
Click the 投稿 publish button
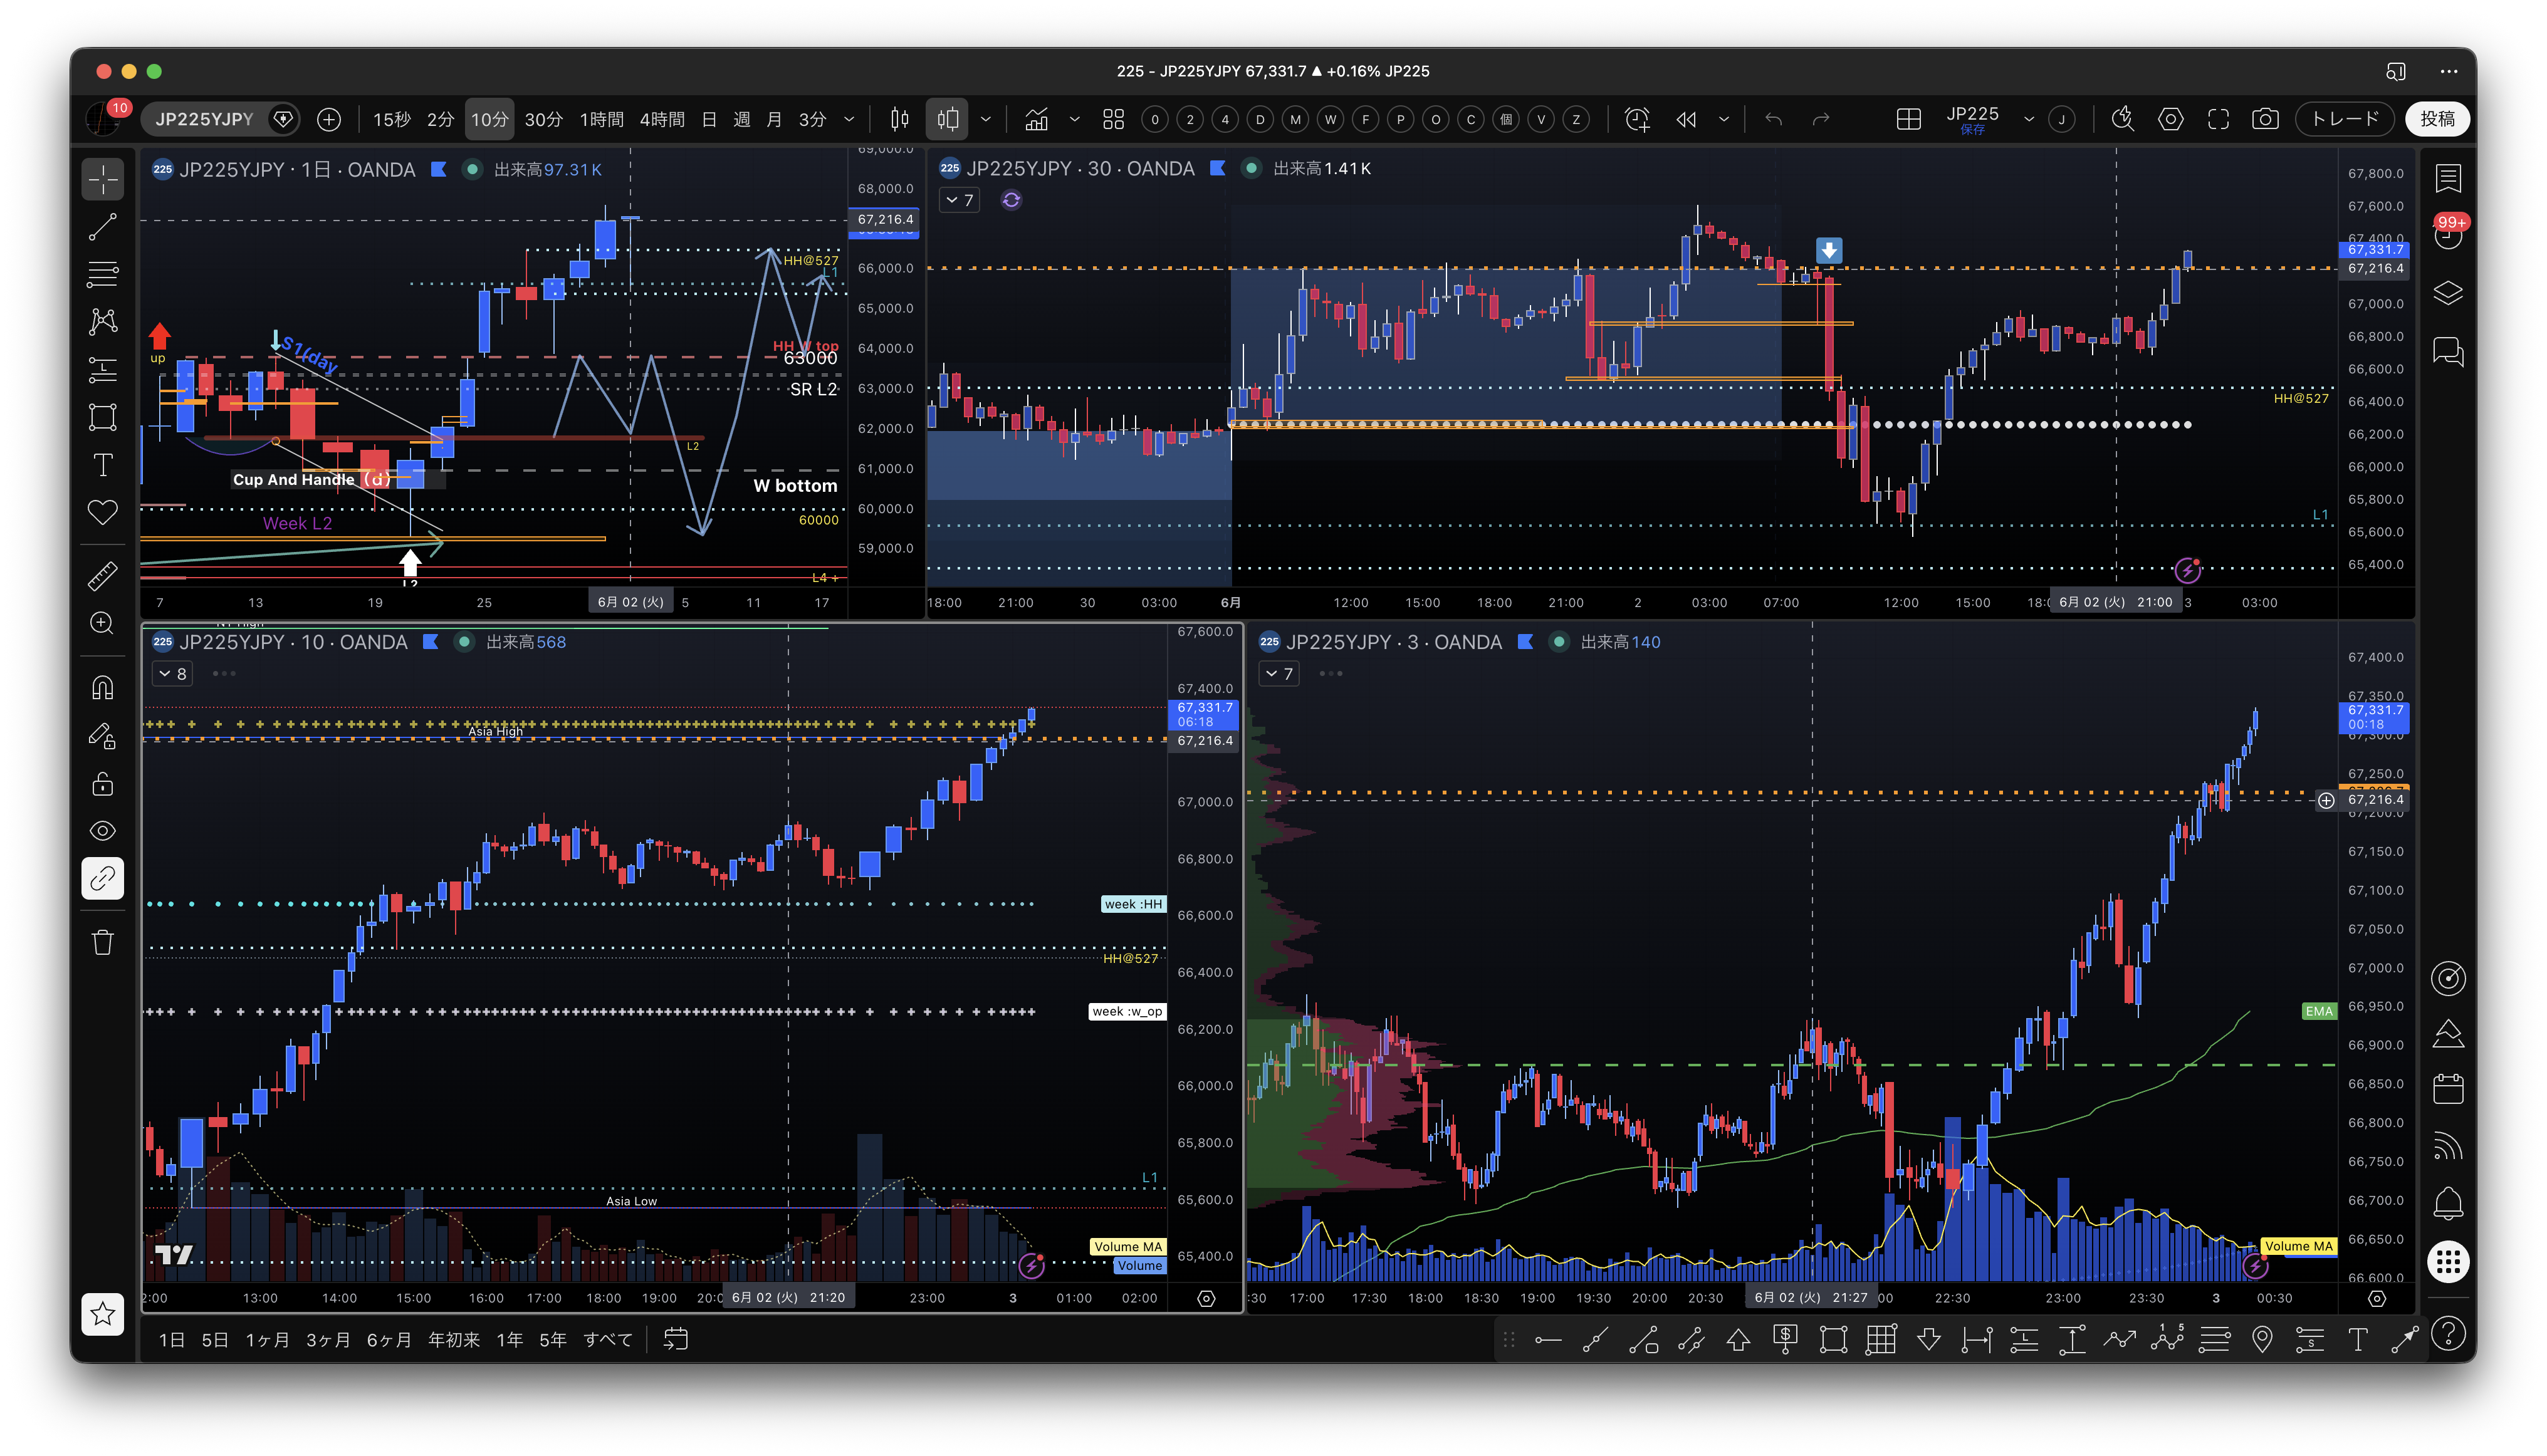click(2437, 120)
